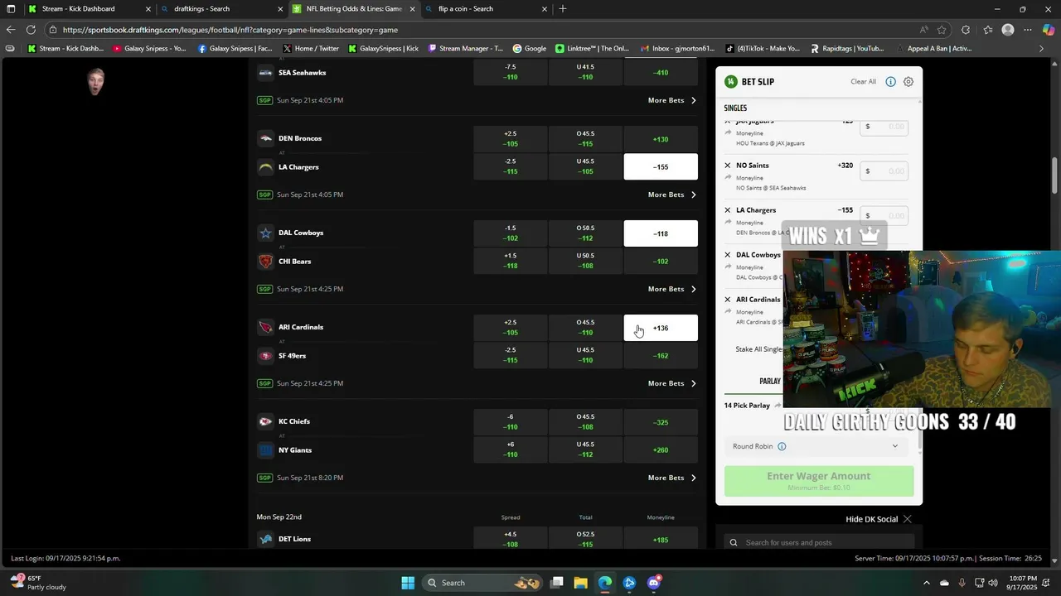Click Enter Wager Amount button
The width and height of the screenshot is (1061, 596).
pos(819,481)
